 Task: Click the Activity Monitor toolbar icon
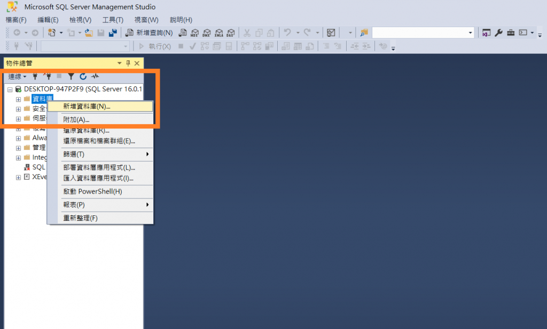coord(331,33)
